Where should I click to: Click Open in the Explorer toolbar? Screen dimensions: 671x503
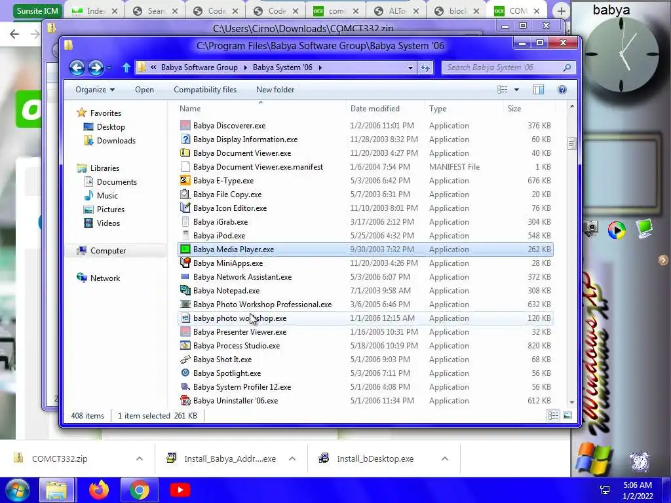tap(145, 89)
